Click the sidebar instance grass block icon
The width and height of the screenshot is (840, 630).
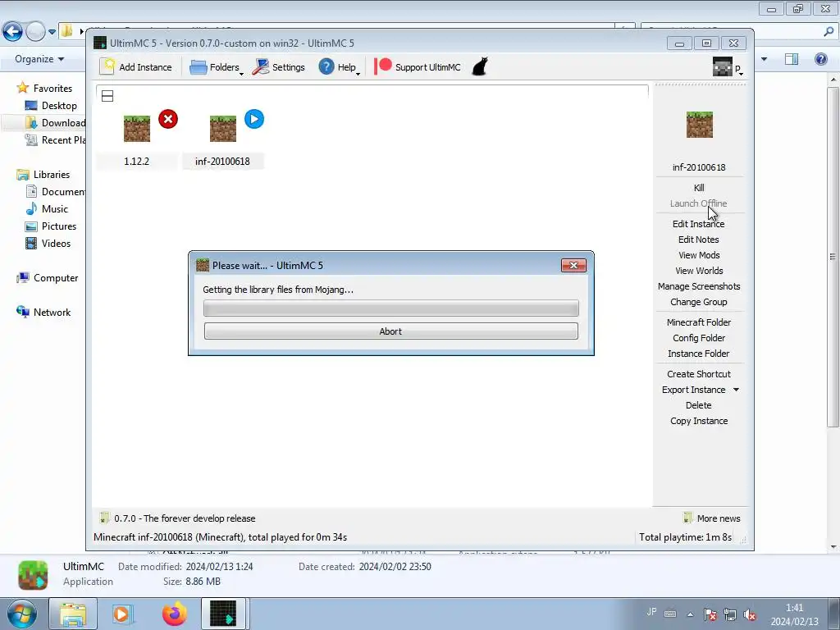(700, 125)
